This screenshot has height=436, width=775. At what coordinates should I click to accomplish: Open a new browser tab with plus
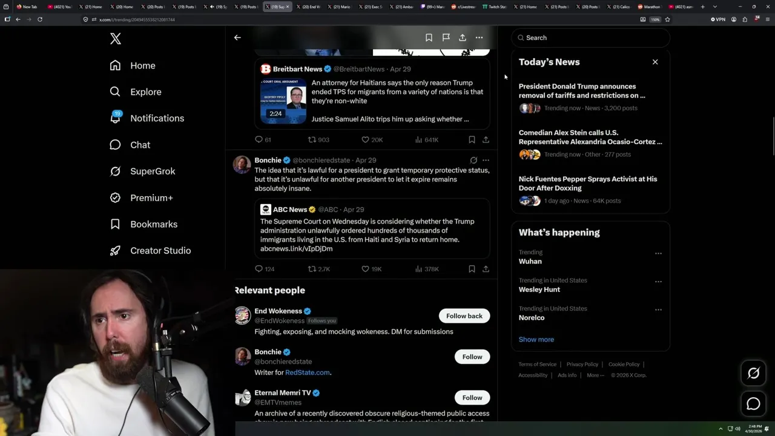tap(702, 7)
